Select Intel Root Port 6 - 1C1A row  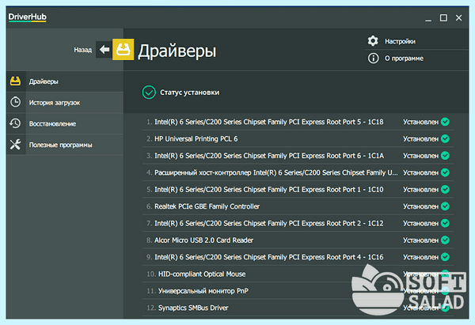pyautogui.click(x=298, y=156)
